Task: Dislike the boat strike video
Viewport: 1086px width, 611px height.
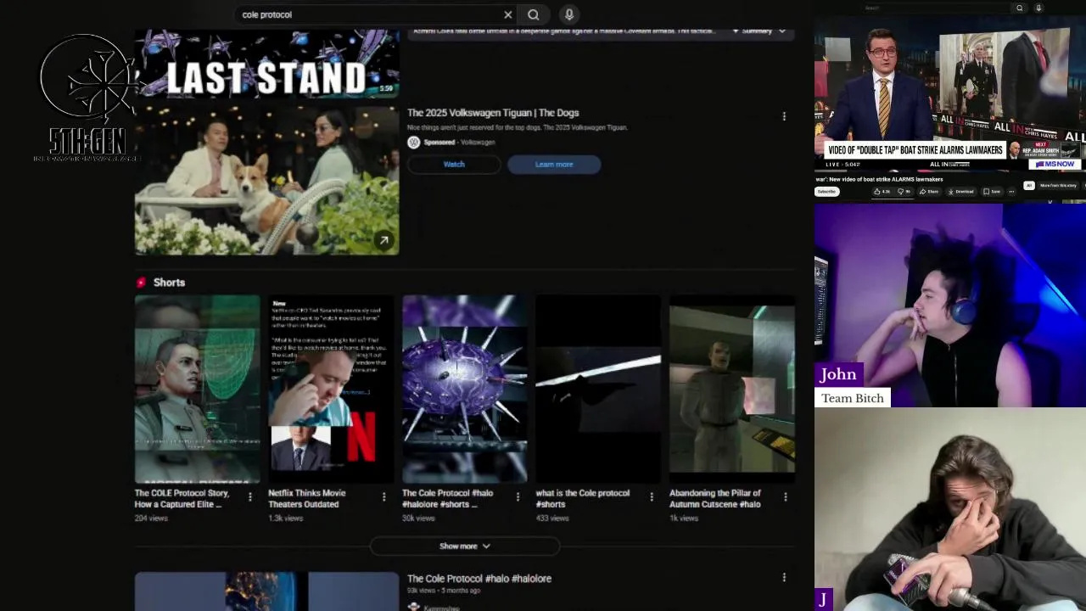Action: pyautogui.click(x=904, y=192)
